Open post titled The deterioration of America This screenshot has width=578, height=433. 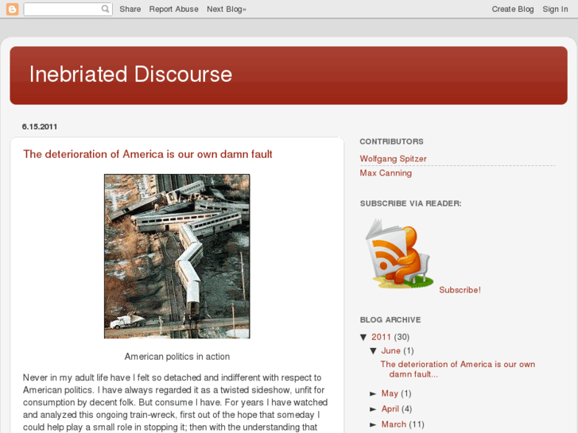[148, 154]
